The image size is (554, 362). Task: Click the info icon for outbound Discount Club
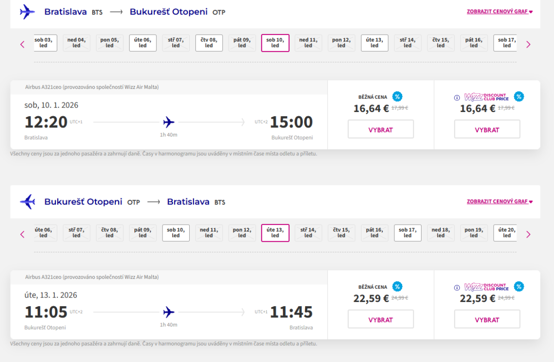tap(457, 98)
